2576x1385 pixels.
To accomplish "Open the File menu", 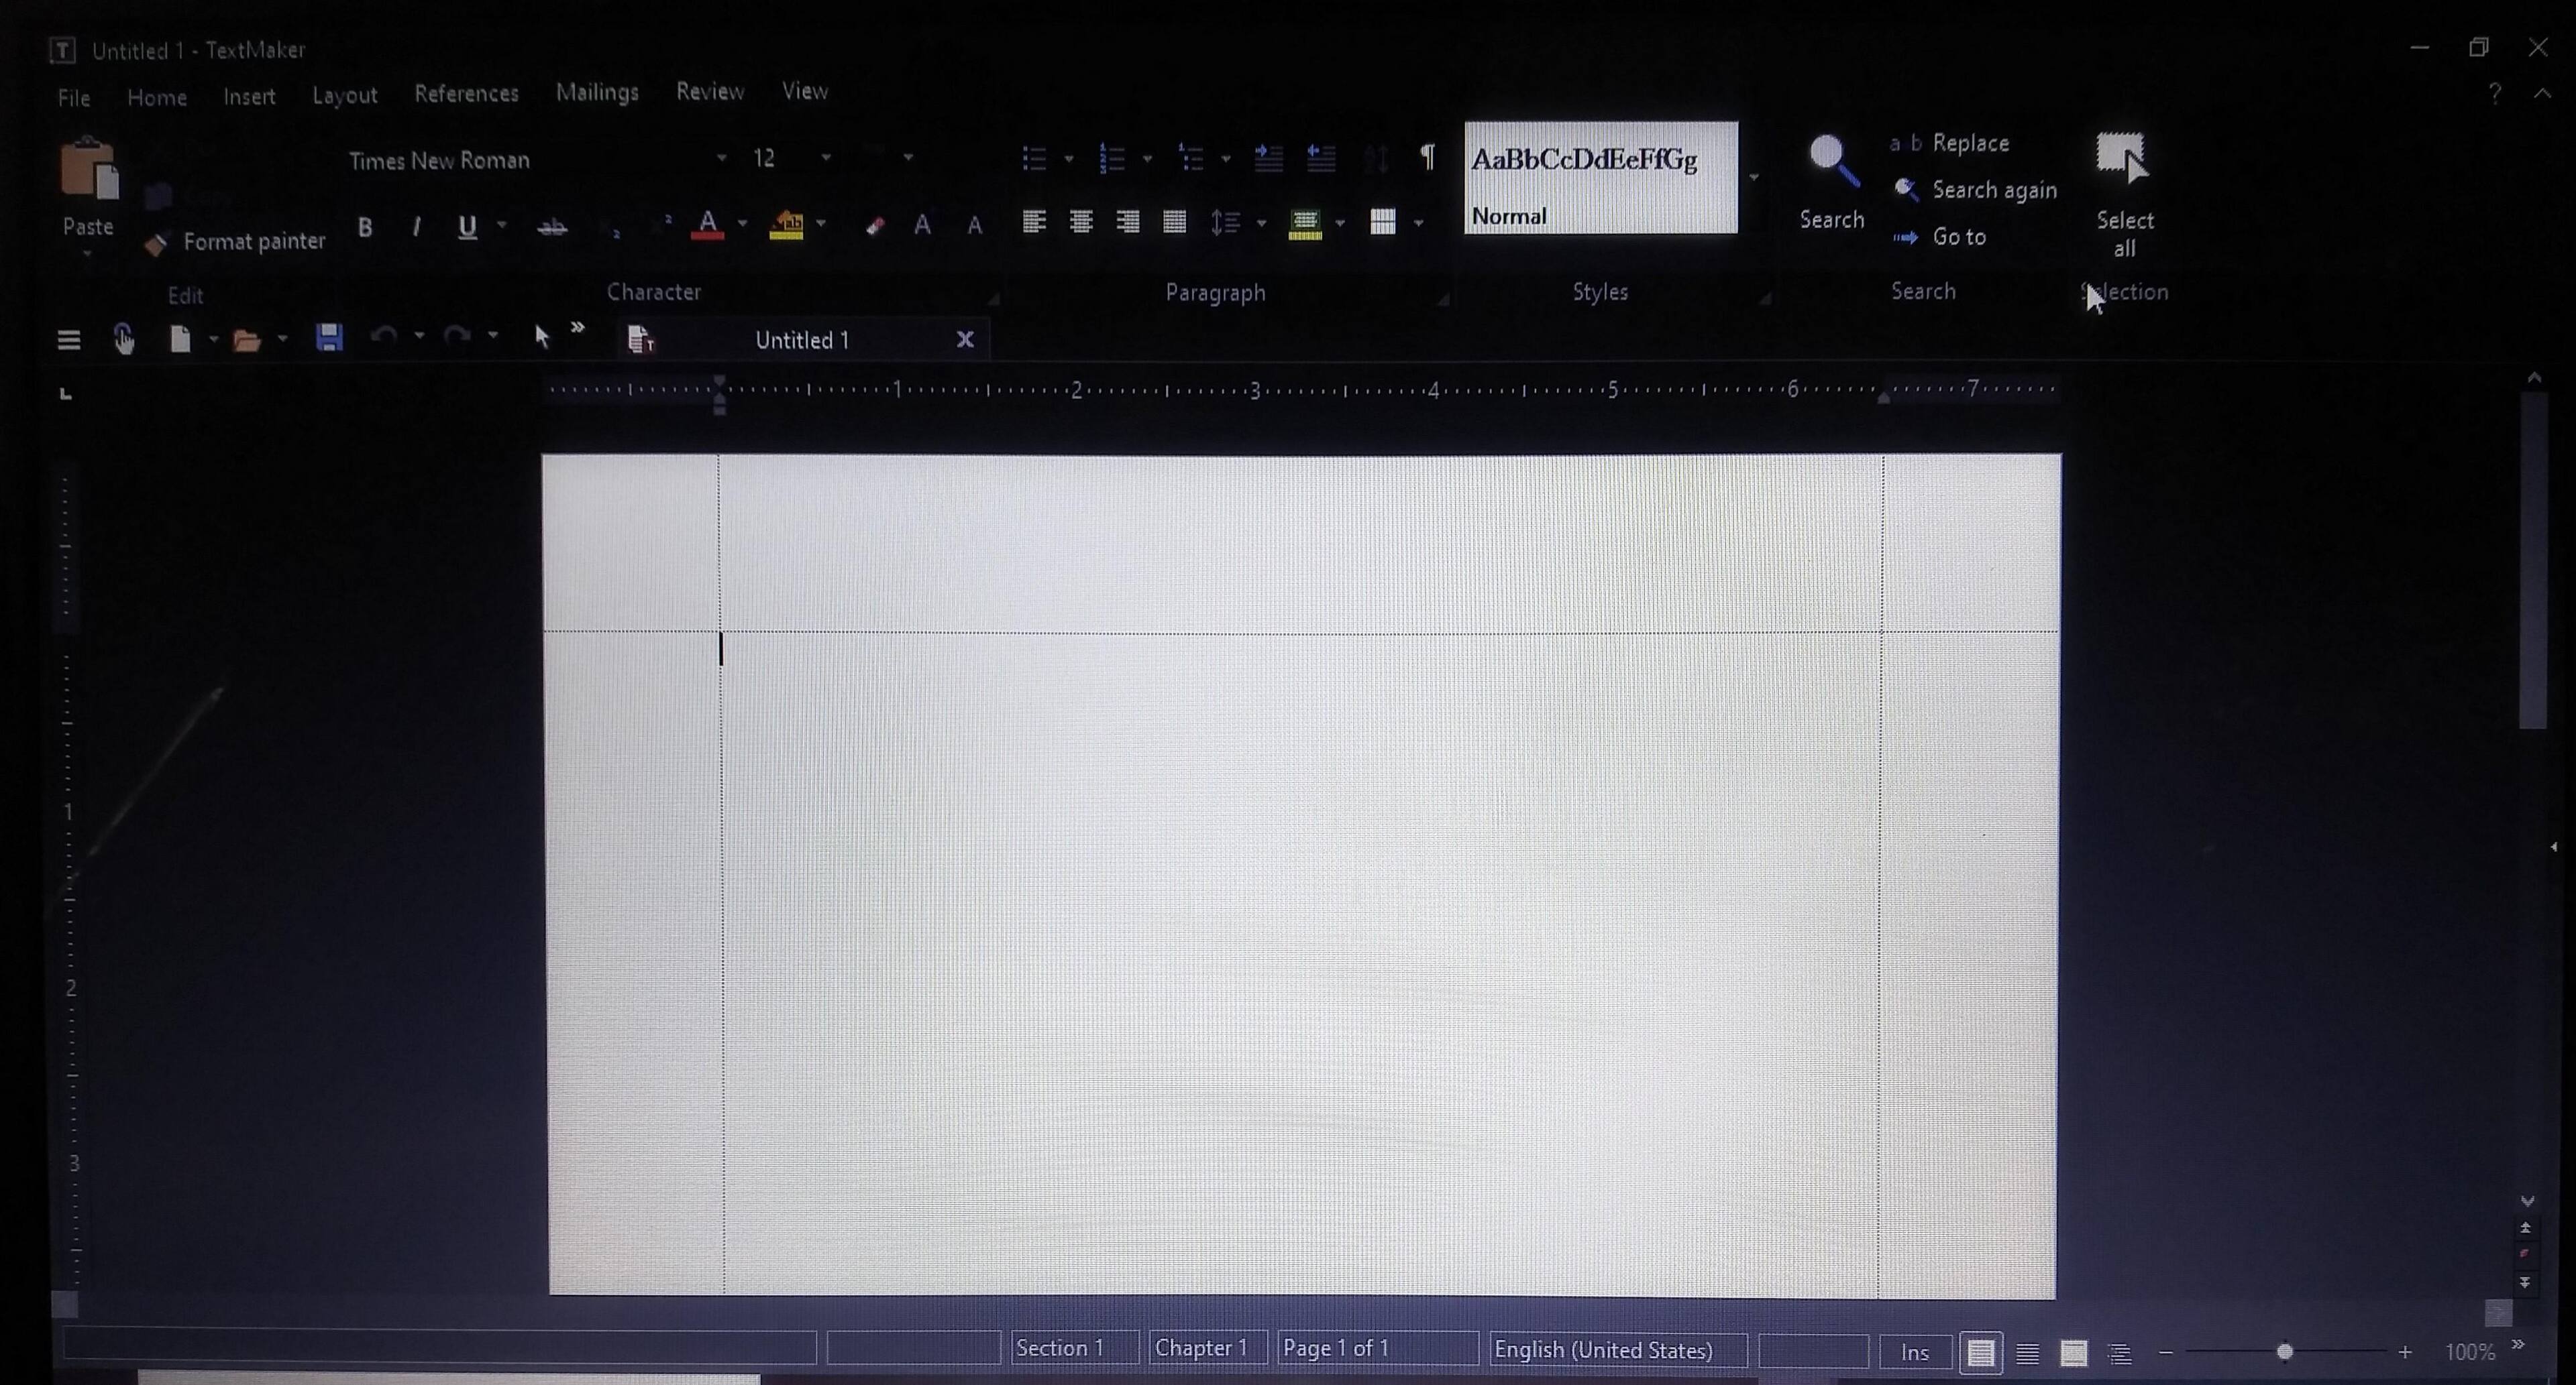I will pyautogui.click(x=74, y=98).
